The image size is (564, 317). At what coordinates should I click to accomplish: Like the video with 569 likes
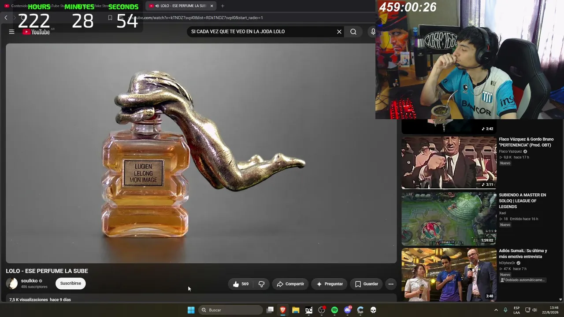(241, 284)
